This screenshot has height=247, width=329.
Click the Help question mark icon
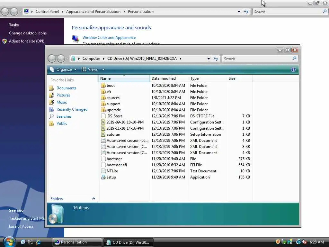pyautogui.click(x=293, y=69)
